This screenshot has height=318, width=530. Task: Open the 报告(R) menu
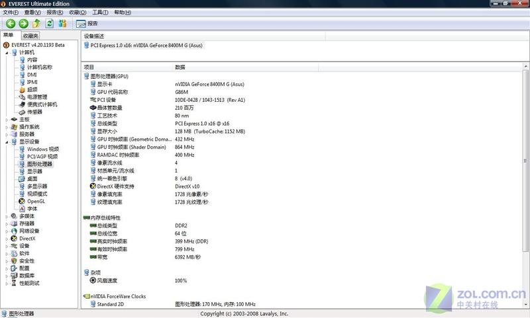(55, 13)
